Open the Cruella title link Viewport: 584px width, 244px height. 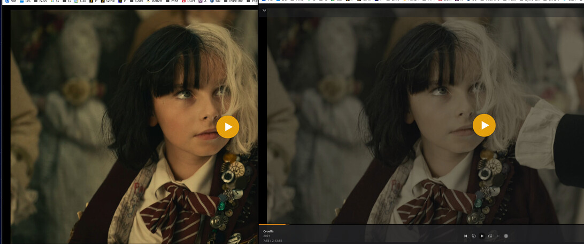[268, 231]
